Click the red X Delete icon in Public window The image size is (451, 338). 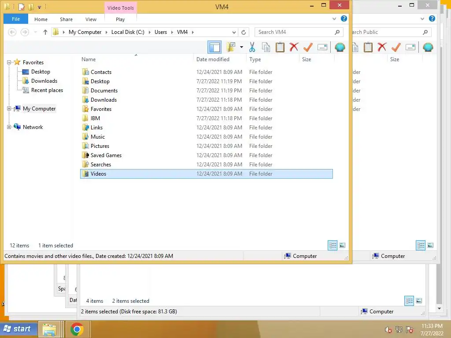pos(382,47)
